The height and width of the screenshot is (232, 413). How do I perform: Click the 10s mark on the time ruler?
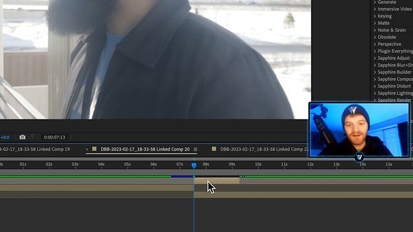pos(258,164)
